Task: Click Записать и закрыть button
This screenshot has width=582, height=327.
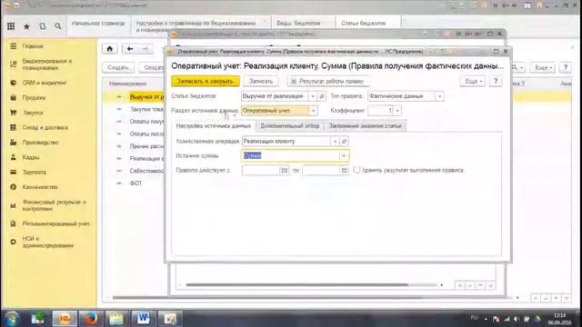Action: pyautogui.click(x=206, y=81)
